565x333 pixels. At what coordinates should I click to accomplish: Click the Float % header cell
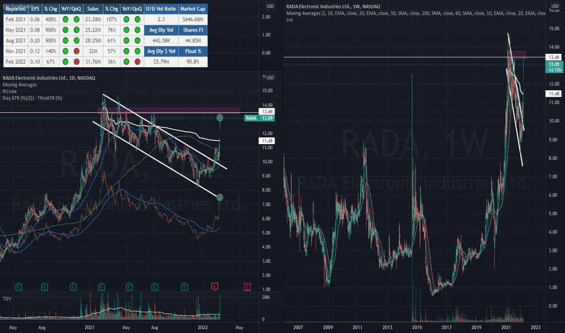pos(193,51)
